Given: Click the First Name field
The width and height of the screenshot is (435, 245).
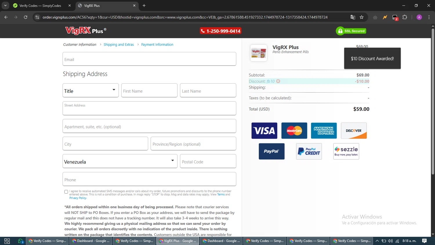Looking at the screenshot, I should click(149, 90).
